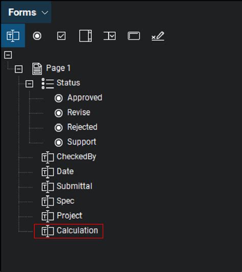242x272 pixels.
Task: Select the Calculation text field item
Action: (68, 231)
